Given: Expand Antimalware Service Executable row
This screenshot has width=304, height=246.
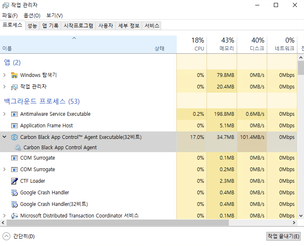Looking at the screenshot, I should [x=5, y=114].
